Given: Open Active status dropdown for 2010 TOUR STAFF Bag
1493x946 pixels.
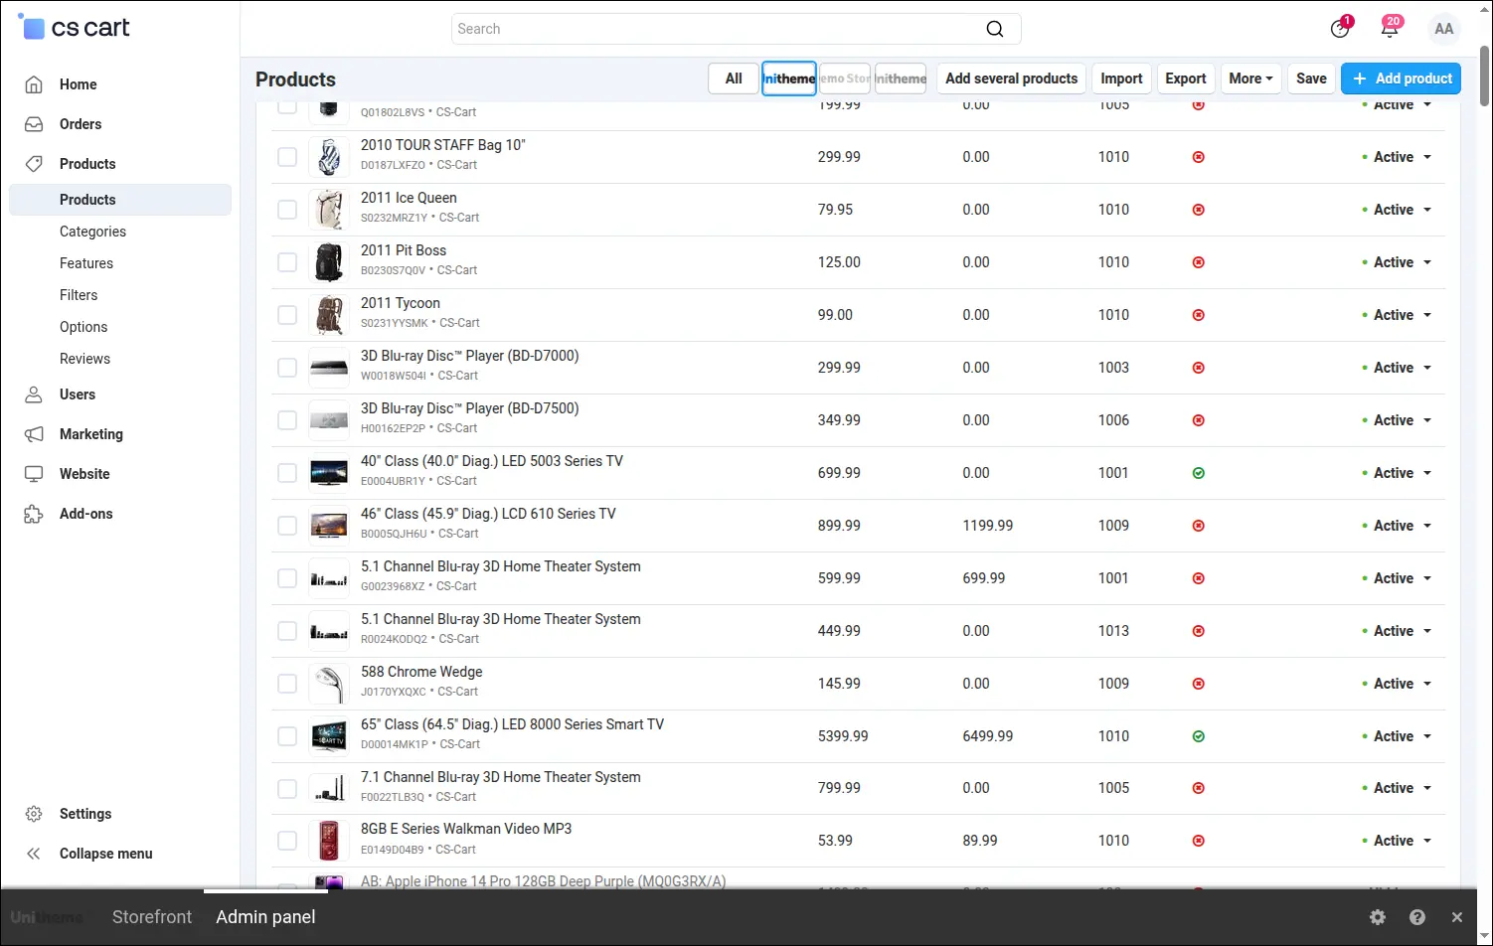Looking at the screenshot, I should click(1397, 157).
